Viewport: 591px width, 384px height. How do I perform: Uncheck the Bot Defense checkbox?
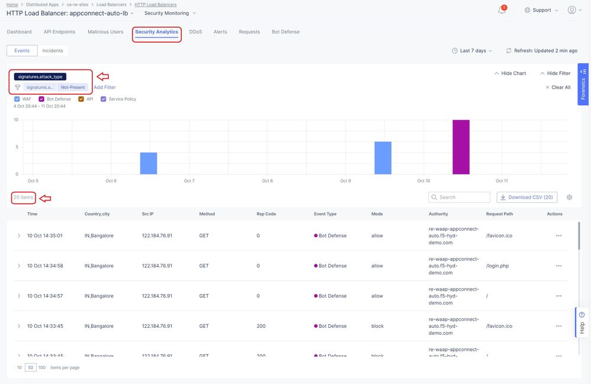(x=41, y=99)
